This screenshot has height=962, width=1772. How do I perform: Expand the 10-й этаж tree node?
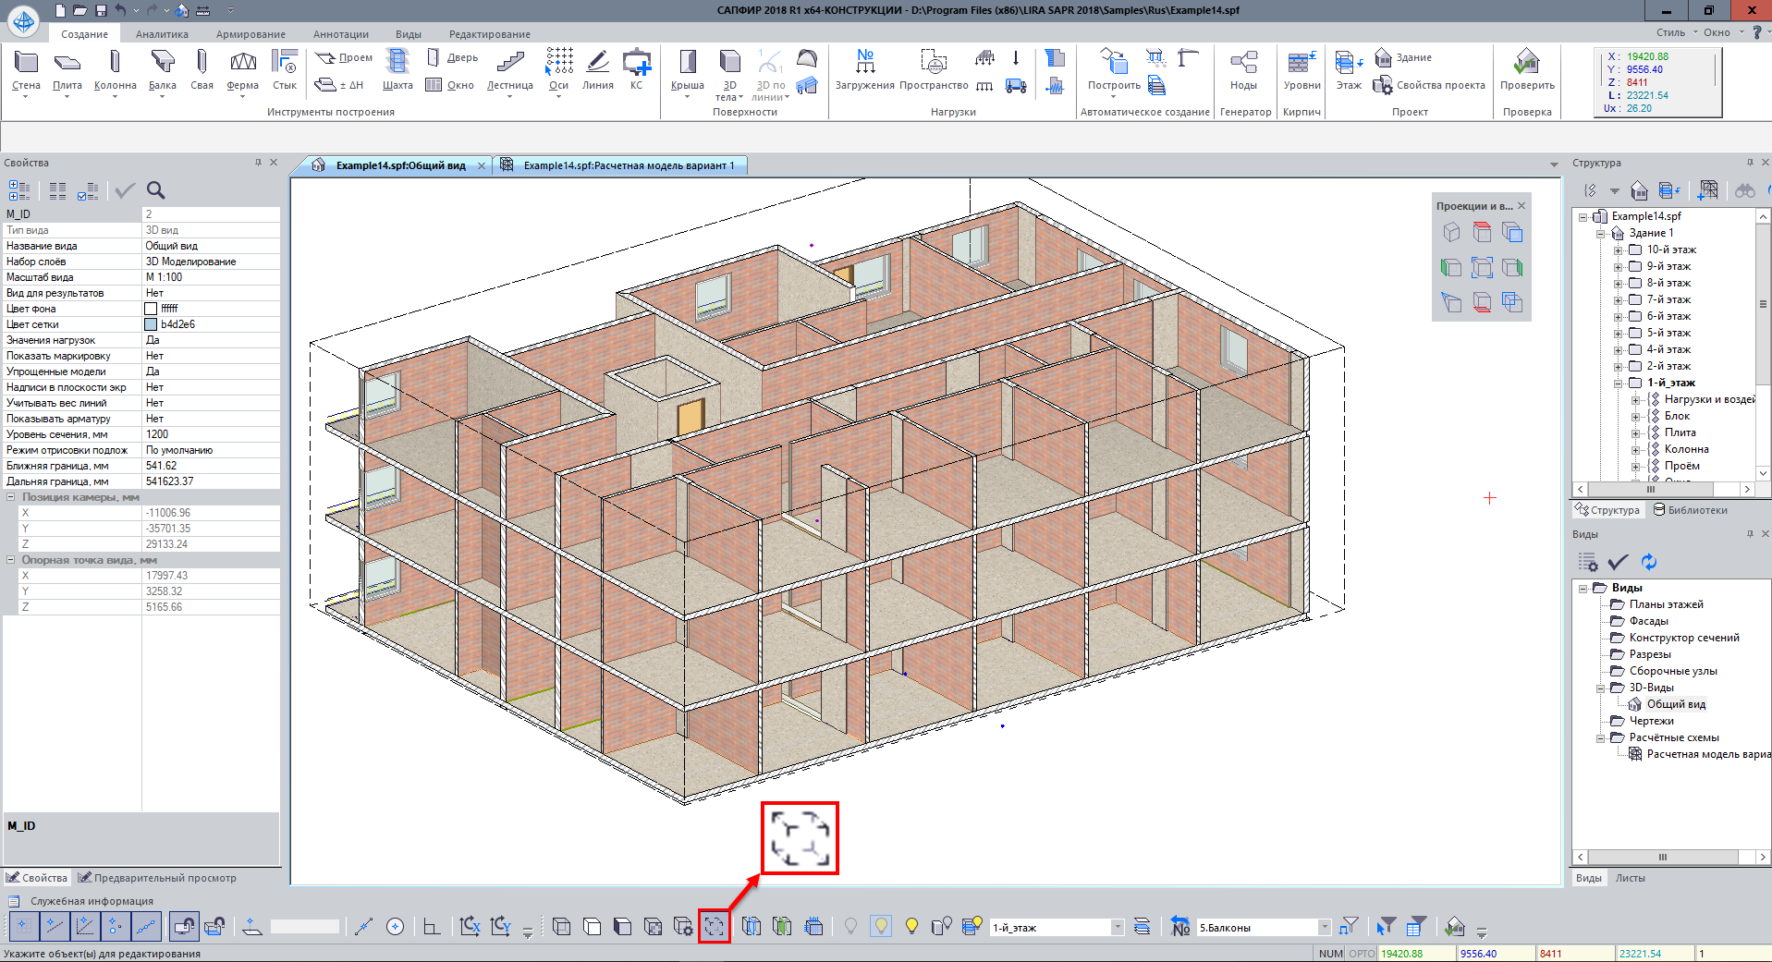point(1618,250)
